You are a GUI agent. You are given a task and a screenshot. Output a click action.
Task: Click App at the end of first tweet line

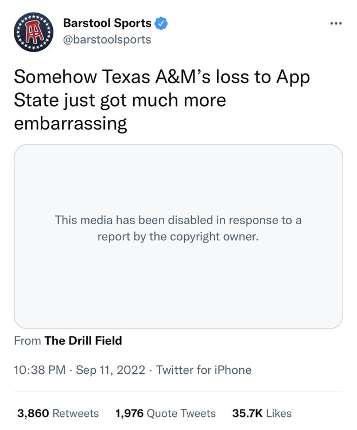click(x=292, y=77)
